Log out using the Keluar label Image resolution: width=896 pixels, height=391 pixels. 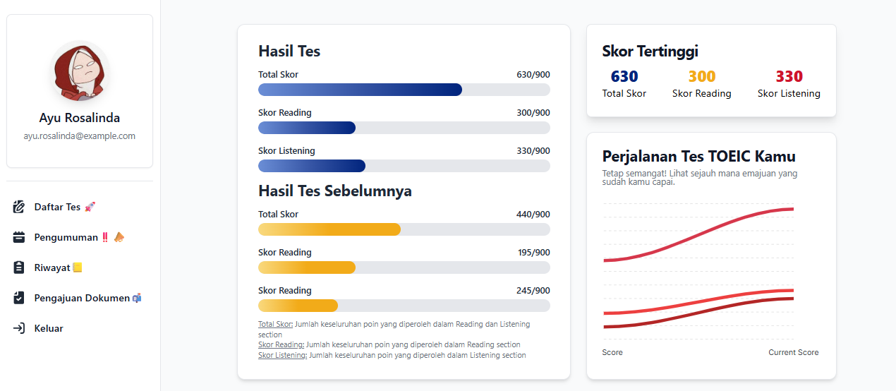point(49,328)
